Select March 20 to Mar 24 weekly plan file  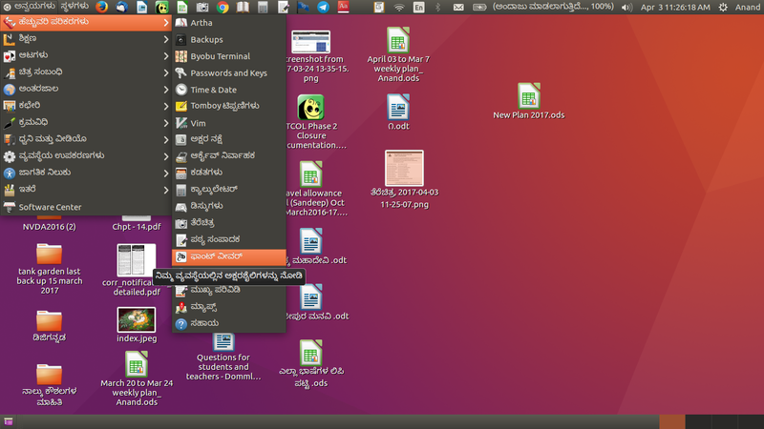[x=137, y=378]
